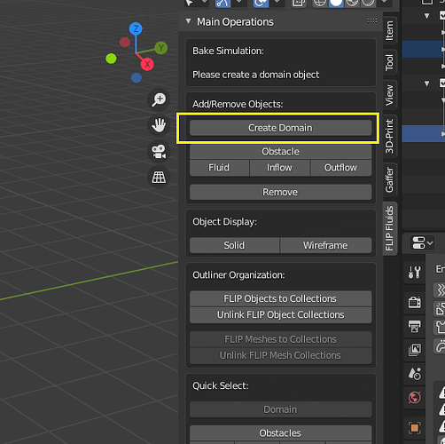Toggle camera view with camera icon
The image size is (445, 444).
[x=159, y=151]
